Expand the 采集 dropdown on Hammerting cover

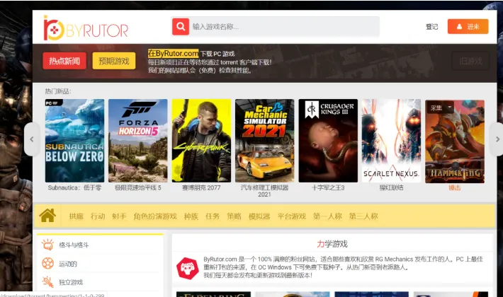(x=441, y=108)
